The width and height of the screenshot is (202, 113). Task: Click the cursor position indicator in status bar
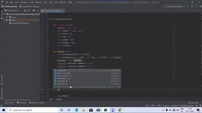pos(147,105)
